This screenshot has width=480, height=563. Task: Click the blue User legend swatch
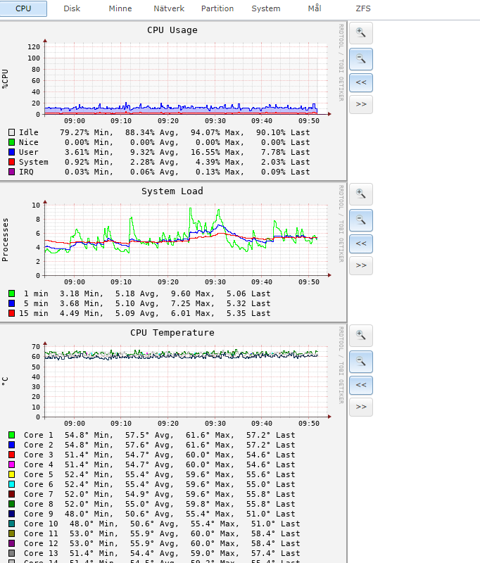[12, 152]
